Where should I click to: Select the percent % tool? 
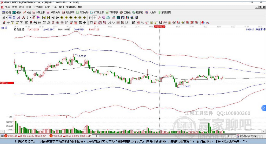click(x=143, y=23)
